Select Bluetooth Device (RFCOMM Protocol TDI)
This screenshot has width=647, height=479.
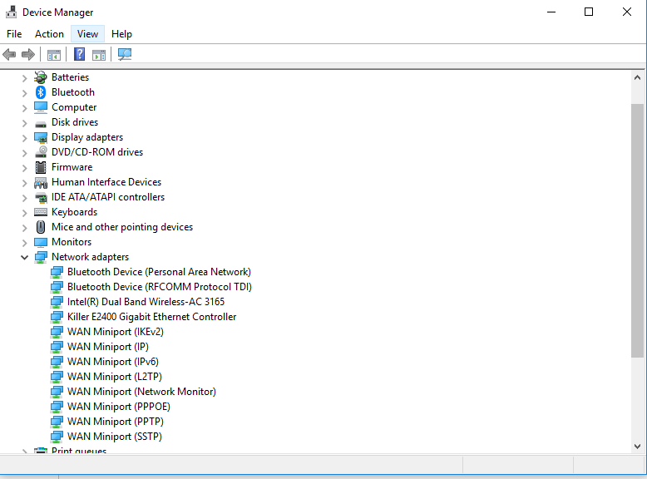160,287
